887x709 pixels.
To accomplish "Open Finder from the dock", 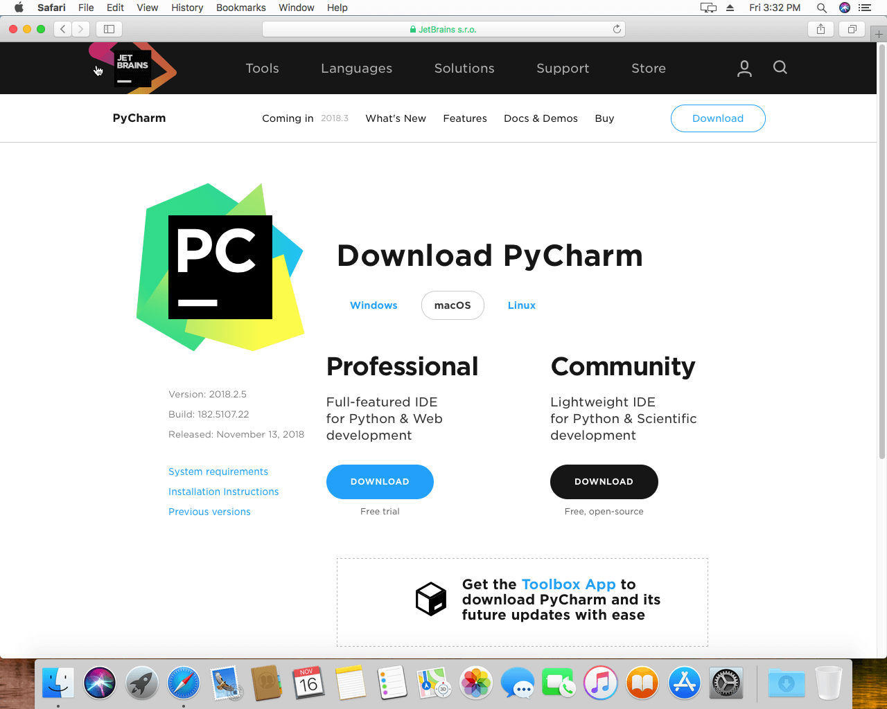I will click(58, 683).
